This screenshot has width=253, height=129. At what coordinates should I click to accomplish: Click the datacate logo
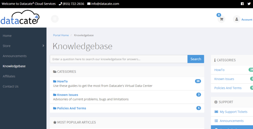pyautogui.click(x=20, y=17)
